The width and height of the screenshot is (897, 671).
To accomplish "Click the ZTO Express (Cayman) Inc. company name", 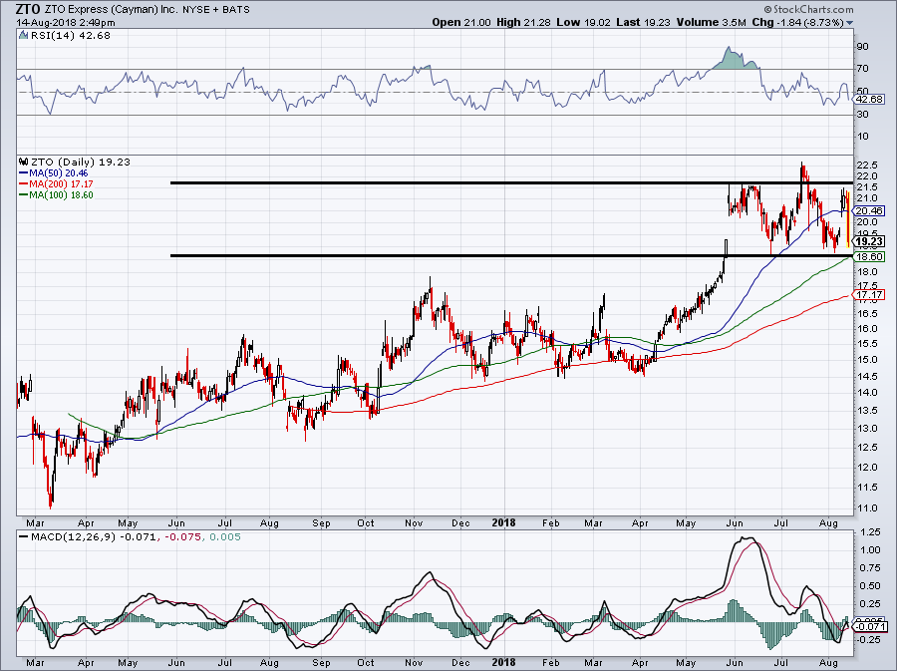I will point(111,9).
